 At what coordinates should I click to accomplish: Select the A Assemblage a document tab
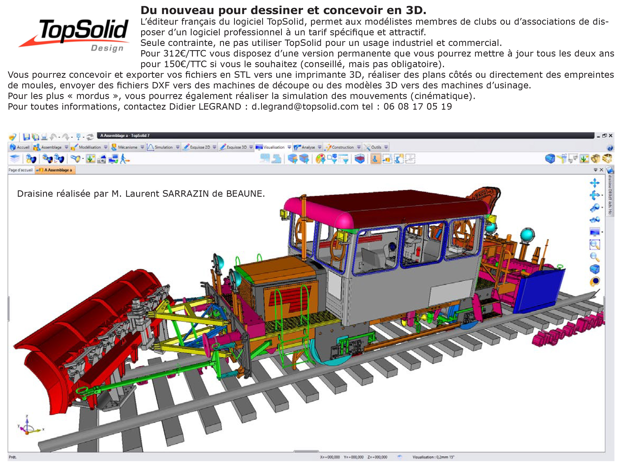55,170
